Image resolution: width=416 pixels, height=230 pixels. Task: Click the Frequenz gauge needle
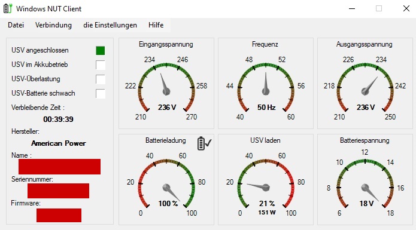(266, 84)
